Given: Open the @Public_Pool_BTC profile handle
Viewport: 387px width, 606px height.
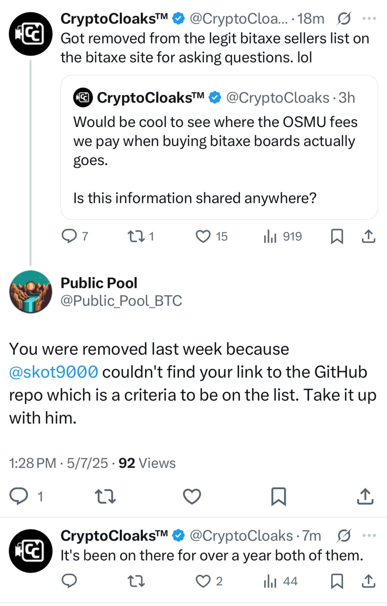Looking at the screenshot, I should pyautogui.click(x=121, y=301).
